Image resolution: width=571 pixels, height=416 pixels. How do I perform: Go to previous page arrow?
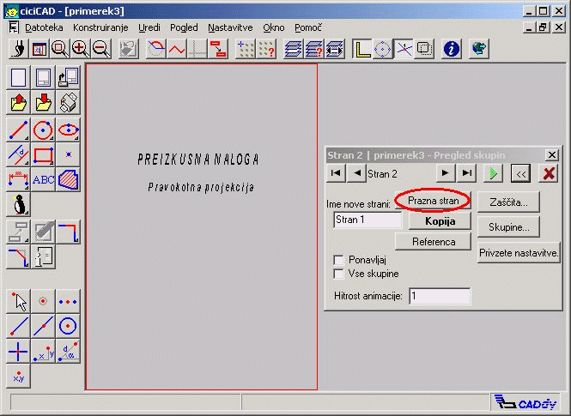357,173
